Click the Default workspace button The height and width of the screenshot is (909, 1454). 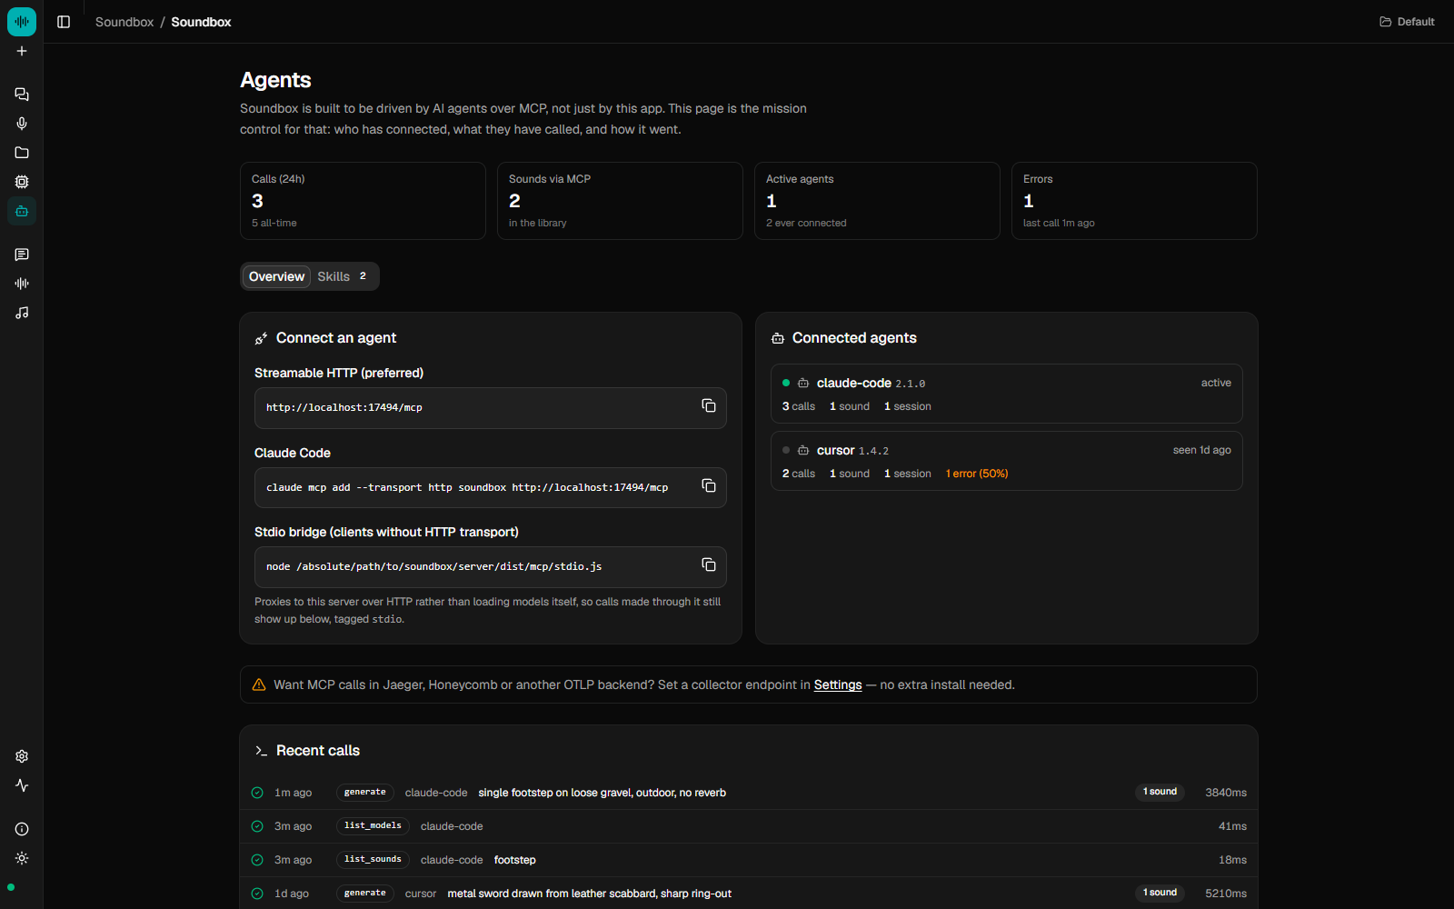coord(1407,22)
